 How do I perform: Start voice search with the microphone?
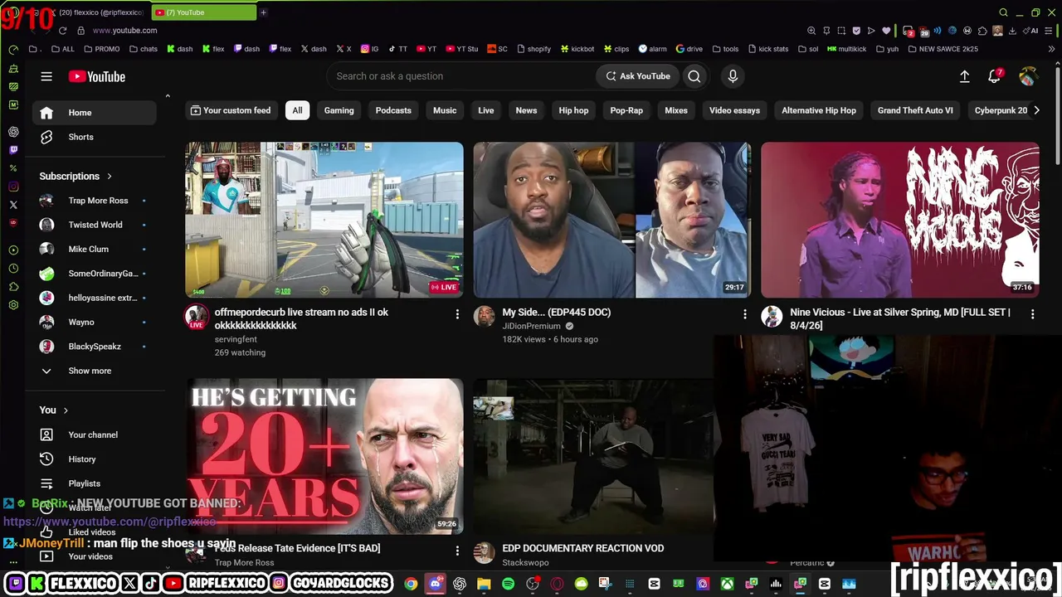tap(733, 76)
